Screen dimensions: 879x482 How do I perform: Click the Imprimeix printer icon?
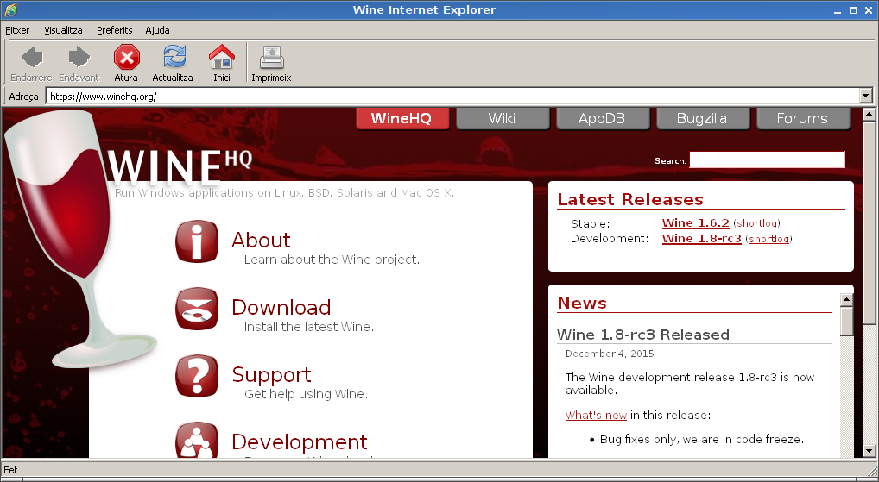tap(271, 58)
